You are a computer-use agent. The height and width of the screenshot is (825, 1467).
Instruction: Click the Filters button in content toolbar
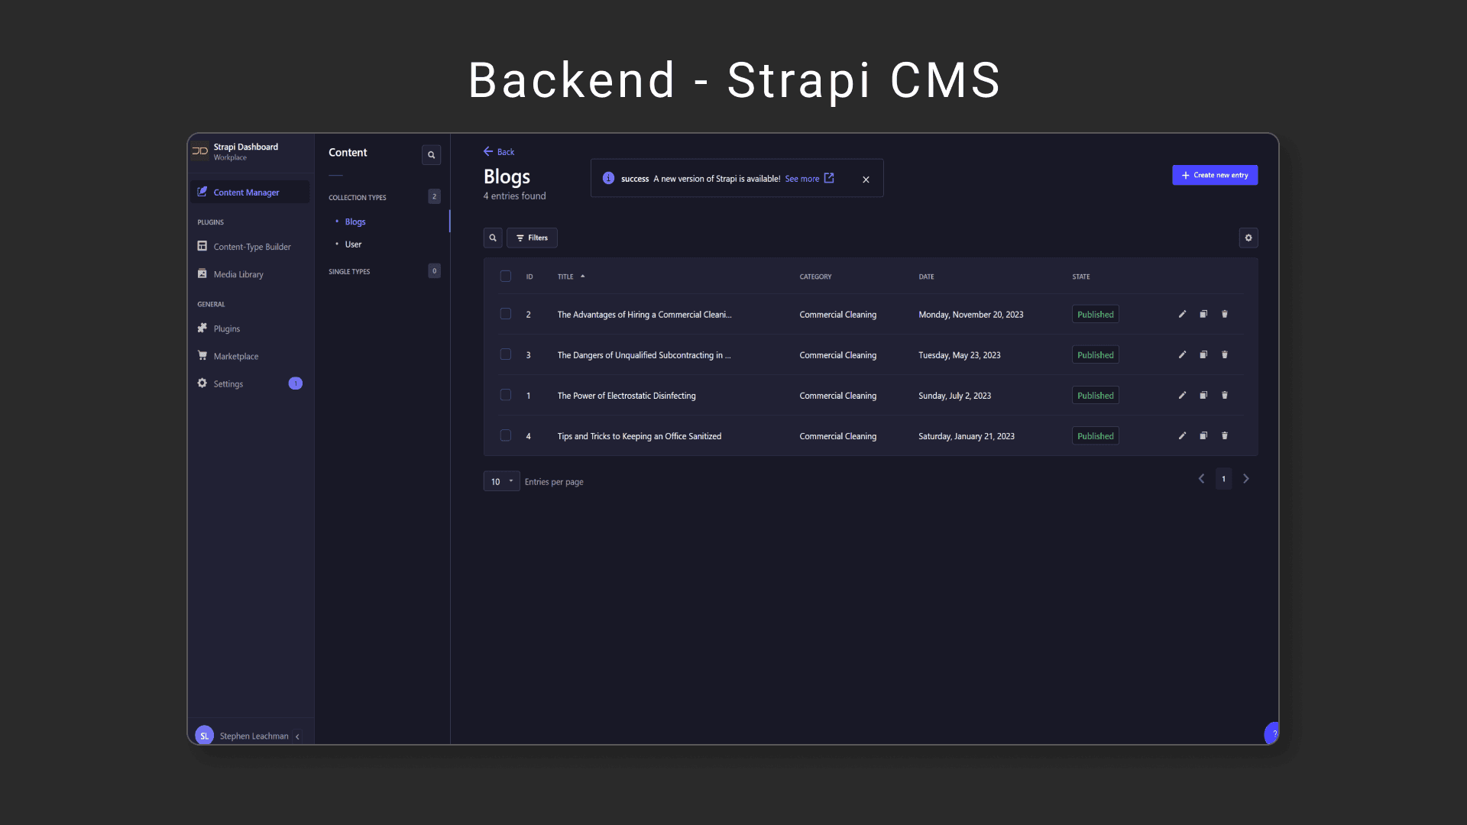click(x=532, y=237)
